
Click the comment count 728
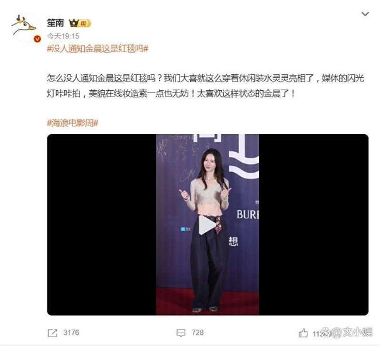pos(198,333)
